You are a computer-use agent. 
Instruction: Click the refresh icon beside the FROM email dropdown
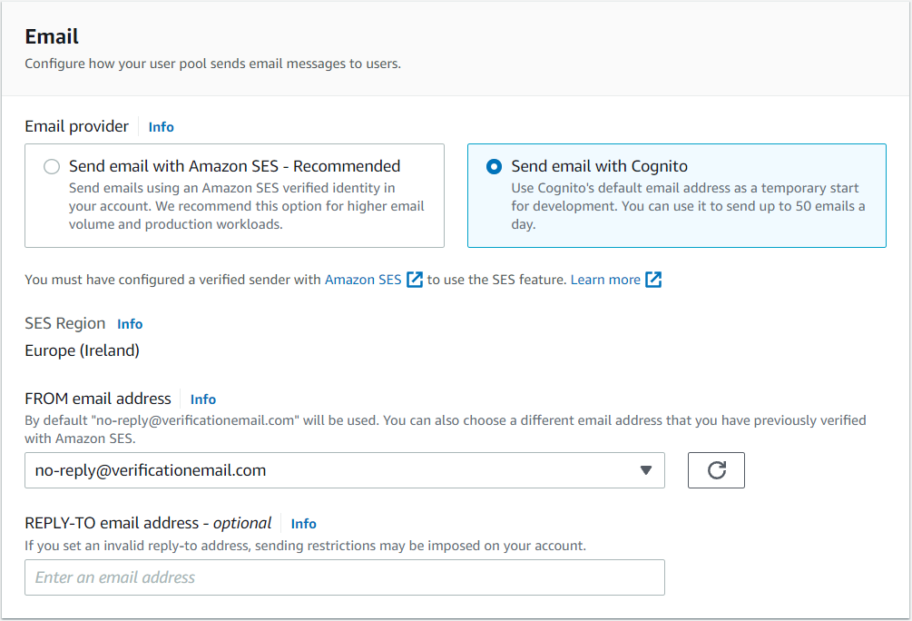tap(716, 470)
